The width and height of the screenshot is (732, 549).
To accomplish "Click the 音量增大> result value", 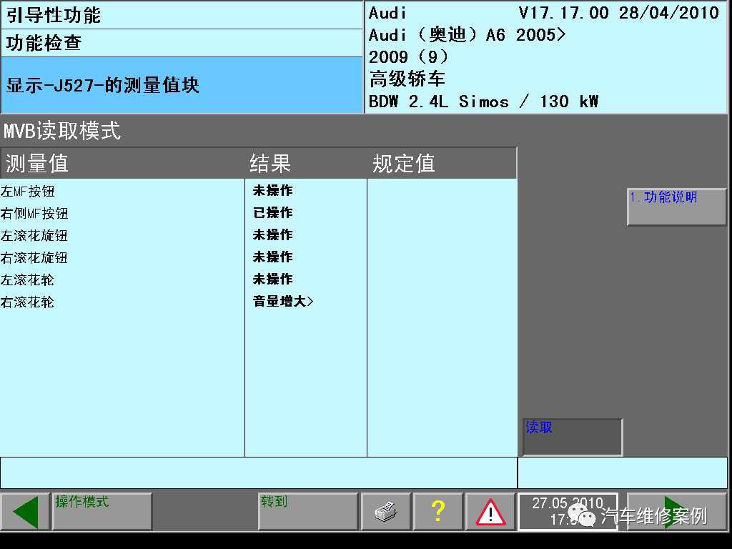I will 283,302.
